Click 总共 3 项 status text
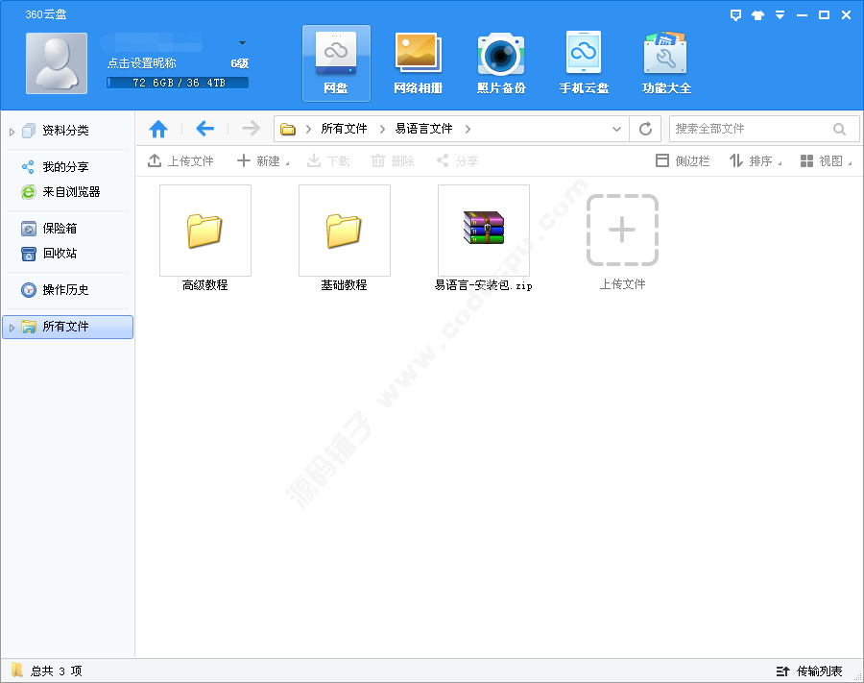 point(57,671)
